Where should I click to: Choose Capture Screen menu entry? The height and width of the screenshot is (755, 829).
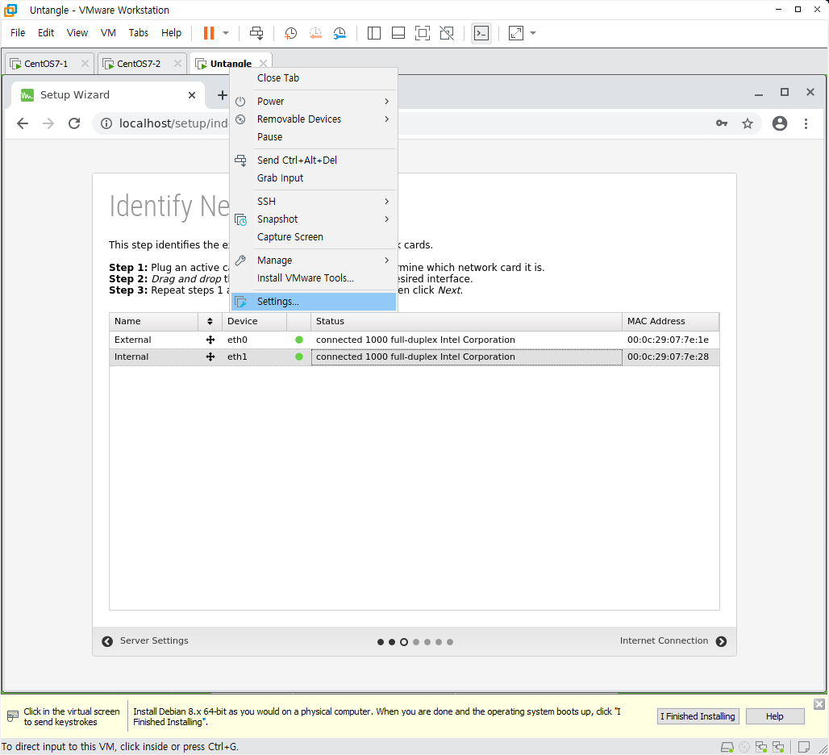tap(314, 237)
